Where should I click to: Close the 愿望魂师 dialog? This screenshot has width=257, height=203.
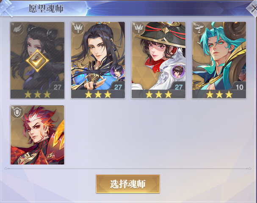(252, 8)
